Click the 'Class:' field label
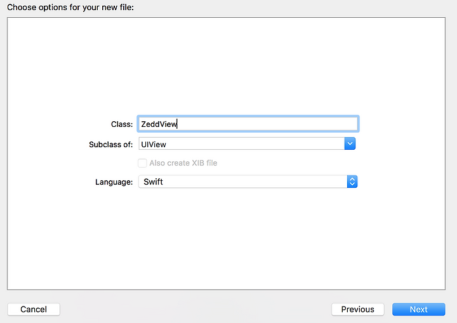Viewport: 457px width, 323px height. pyautogui.click(x=122, y=124)
